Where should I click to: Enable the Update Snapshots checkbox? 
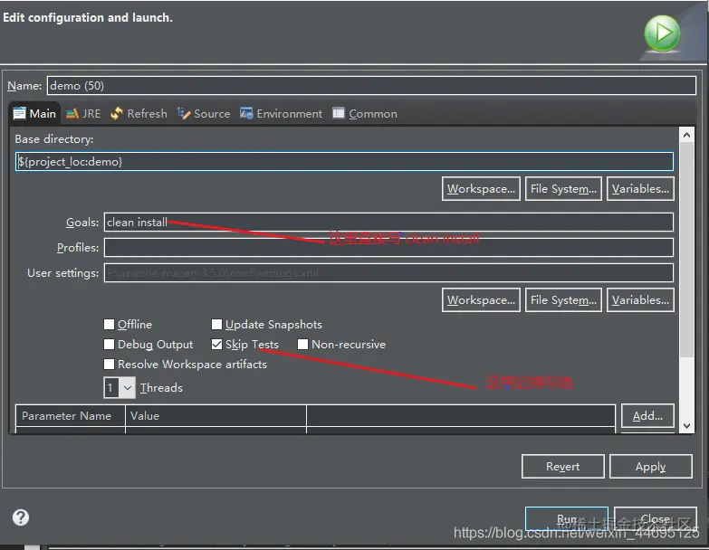pos(216,324)
